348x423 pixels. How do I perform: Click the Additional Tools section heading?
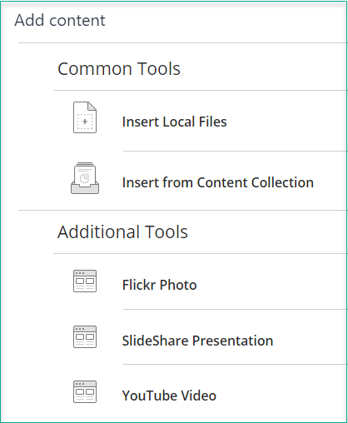(x=122, y=231)
